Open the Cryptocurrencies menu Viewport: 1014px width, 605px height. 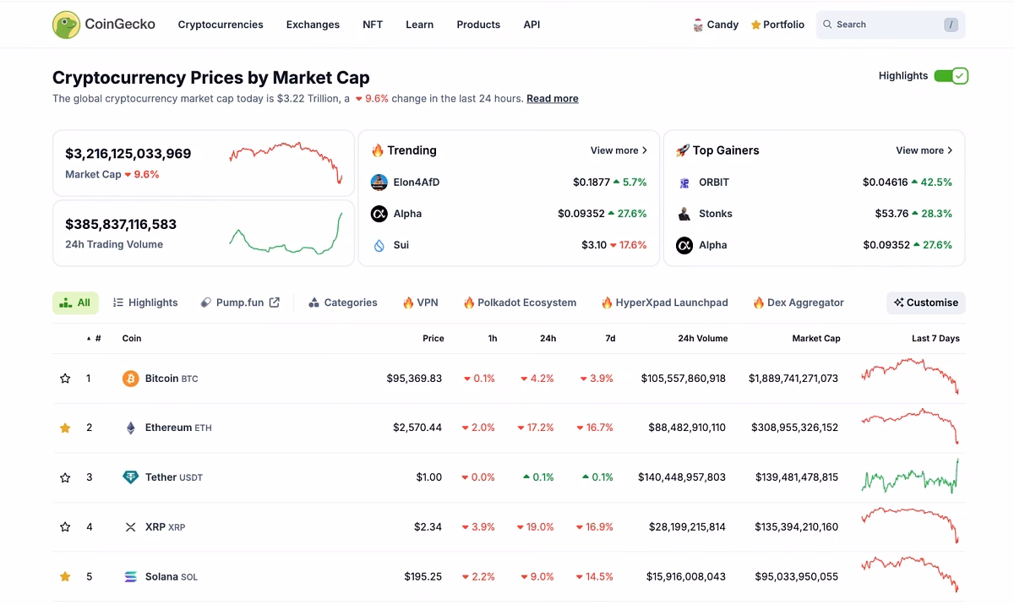[221, 25]
